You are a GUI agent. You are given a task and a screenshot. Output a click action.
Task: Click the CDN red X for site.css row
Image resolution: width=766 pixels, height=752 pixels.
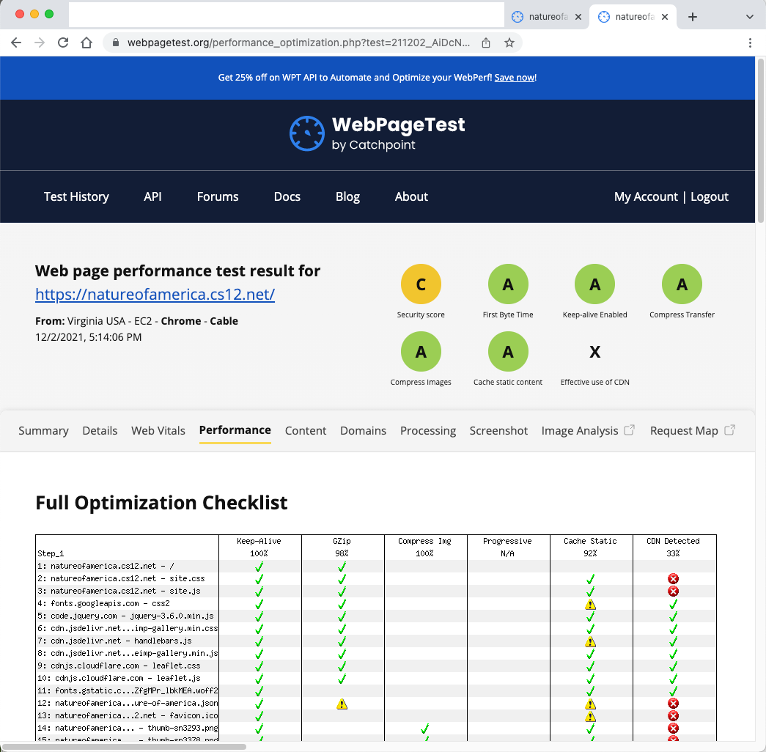673,579
